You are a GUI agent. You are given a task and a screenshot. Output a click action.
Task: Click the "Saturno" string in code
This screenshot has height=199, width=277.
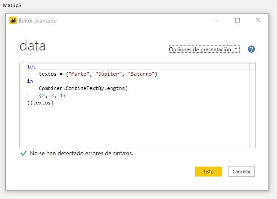(x=141, y=74)
